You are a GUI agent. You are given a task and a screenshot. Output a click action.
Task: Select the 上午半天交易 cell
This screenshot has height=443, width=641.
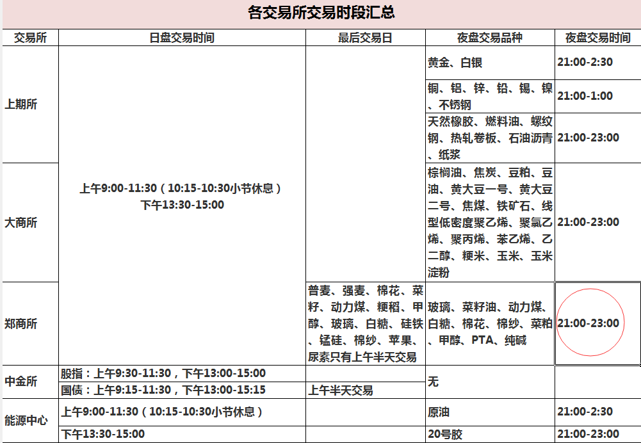[366, 391]
